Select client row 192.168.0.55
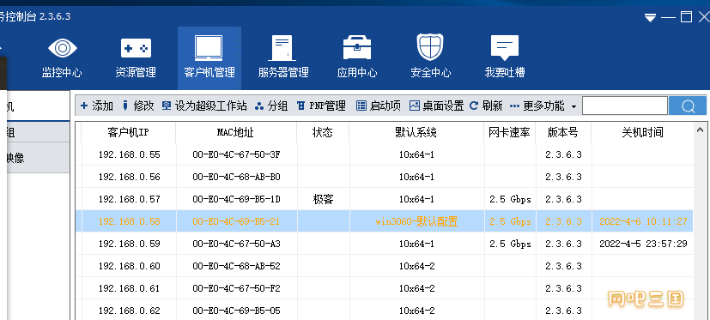The image size is (710, 320). (x=384, y=154)
